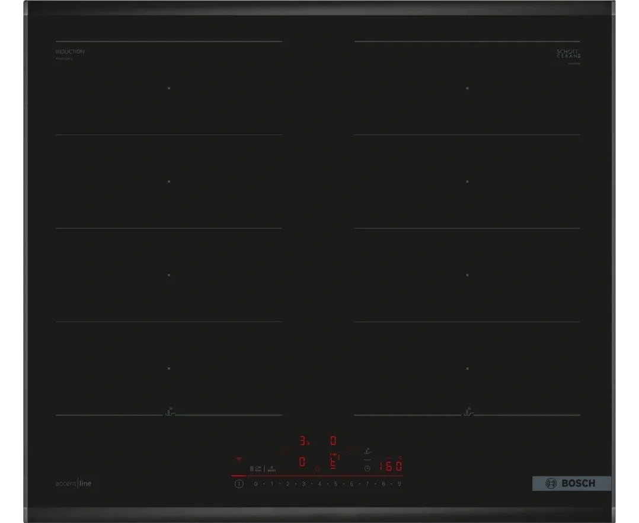Viewport: 639px width, 523px height.
Task: Tap the timer clock icon
Action: 368,468
